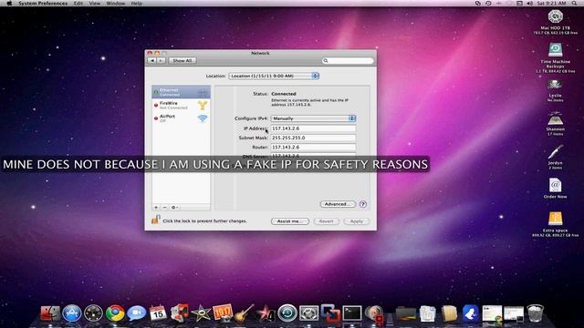
Task: Click the Apply button
Action: [357, 221]
